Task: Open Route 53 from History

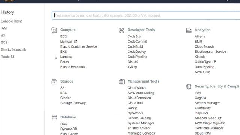Action: click(7, 57)
